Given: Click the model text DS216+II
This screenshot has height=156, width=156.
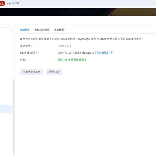Looking at the screenshot, I should 64,46.
